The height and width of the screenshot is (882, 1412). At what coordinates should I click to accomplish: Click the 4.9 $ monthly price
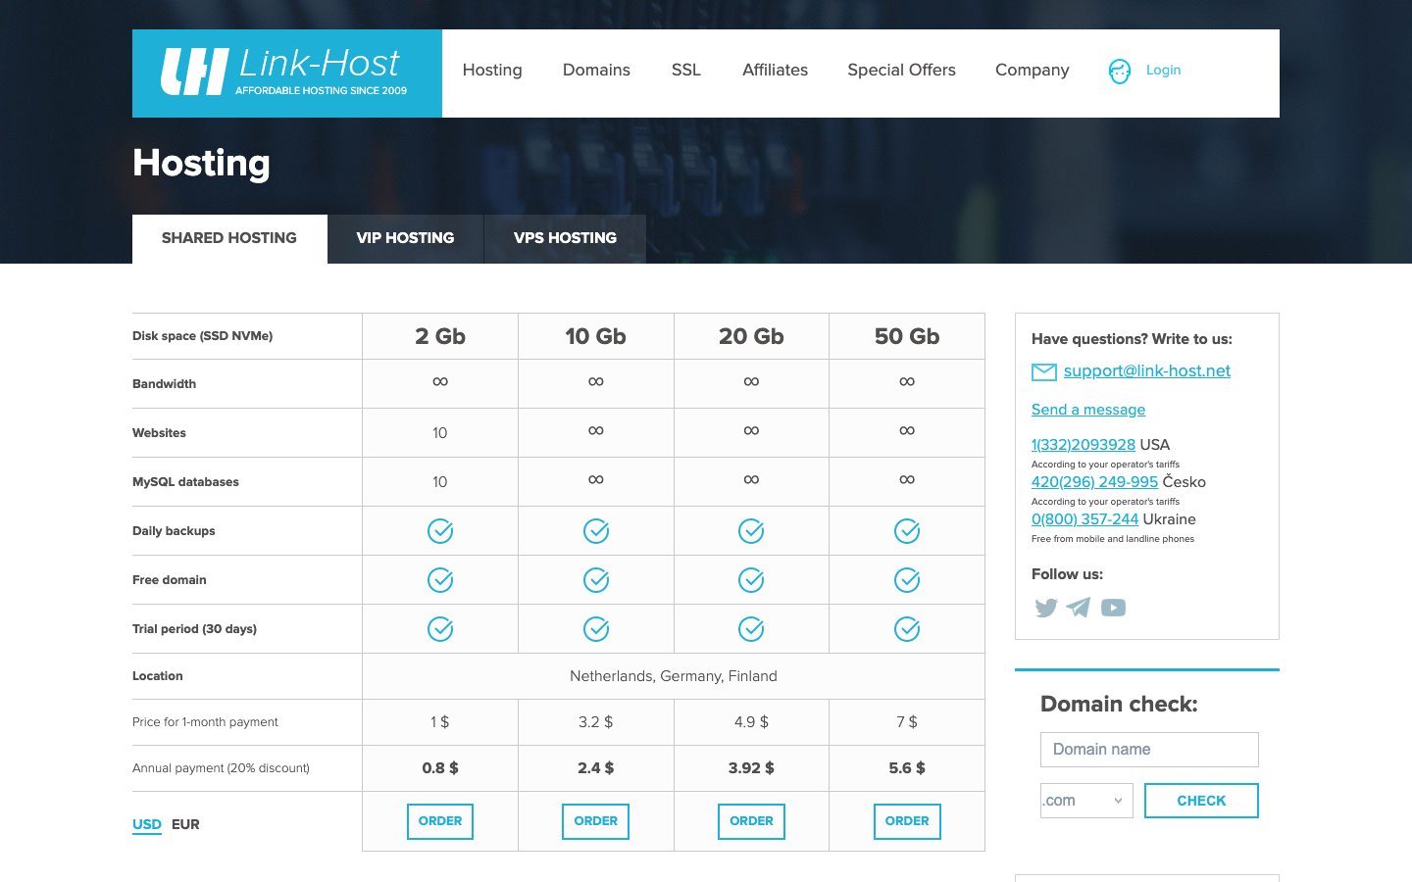pos(751,722)
